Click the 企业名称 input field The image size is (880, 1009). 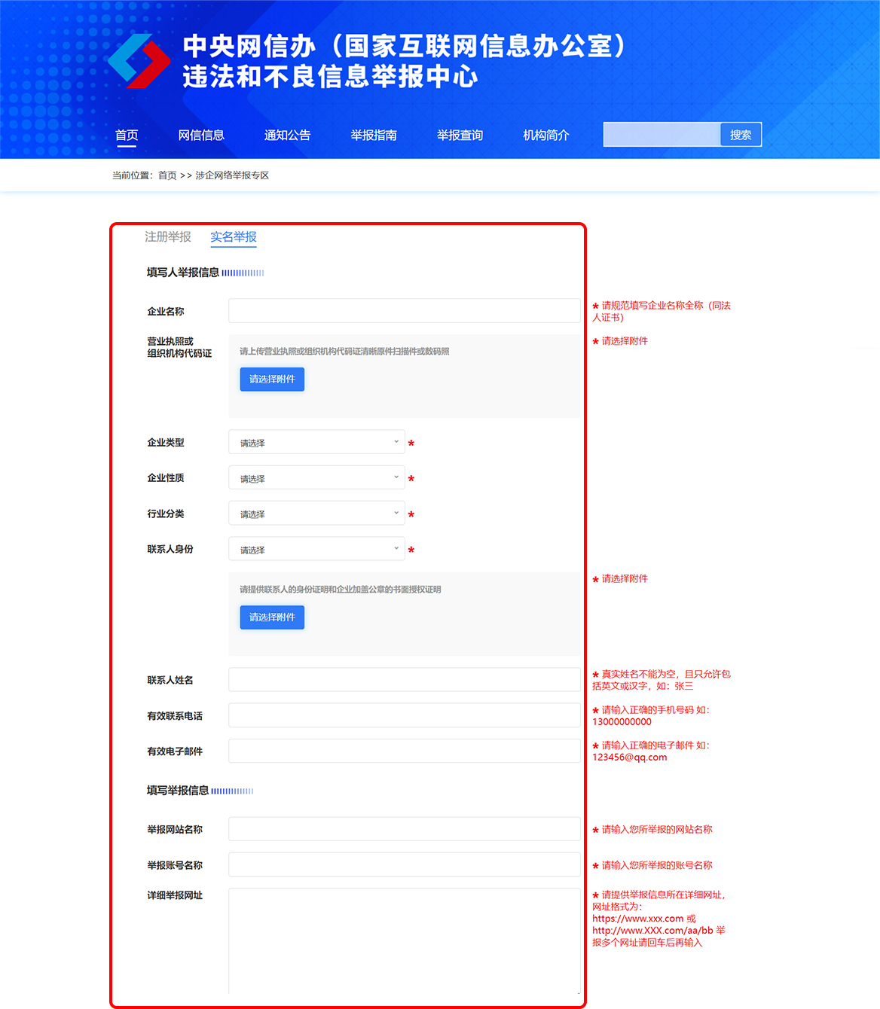(405, 311)
